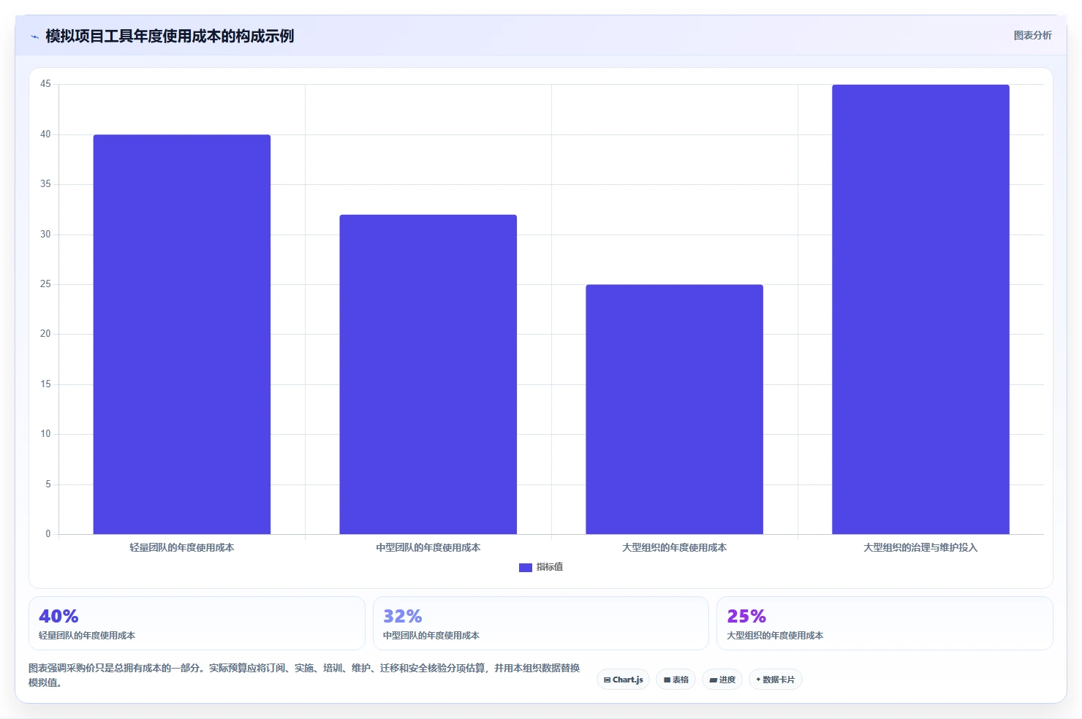Viewport: 1082px width, 719px height.
Task: Click the y-axis value 20
Action: tap(45, 334)
